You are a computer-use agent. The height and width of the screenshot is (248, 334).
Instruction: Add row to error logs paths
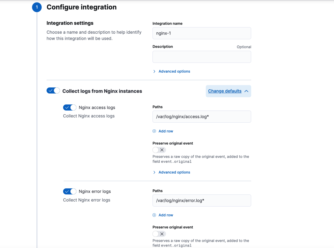[165, 215]
